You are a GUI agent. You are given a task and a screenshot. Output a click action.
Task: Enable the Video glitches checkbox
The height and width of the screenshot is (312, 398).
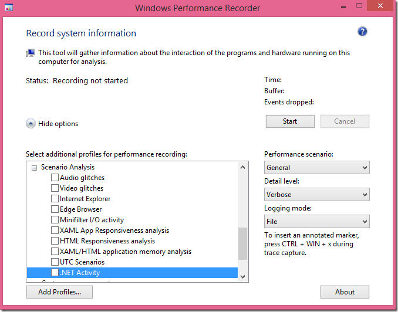click(x=55, y=188)
